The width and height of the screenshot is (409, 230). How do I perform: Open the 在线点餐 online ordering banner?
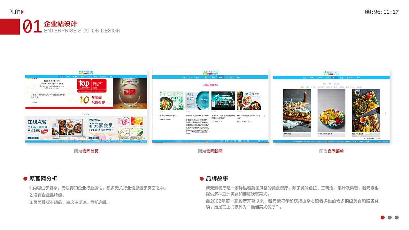coord(56,129)
